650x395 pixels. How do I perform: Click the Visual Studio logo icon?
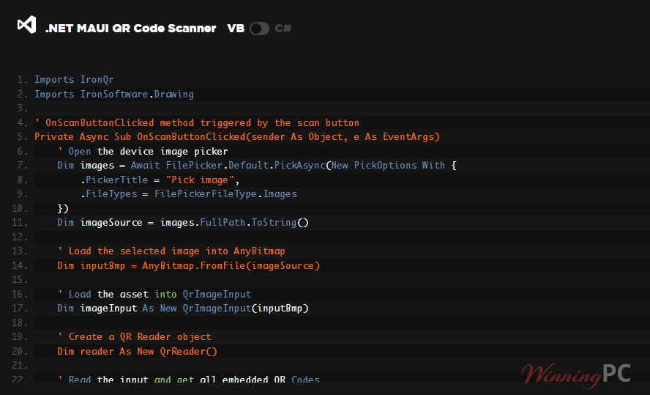27,25
